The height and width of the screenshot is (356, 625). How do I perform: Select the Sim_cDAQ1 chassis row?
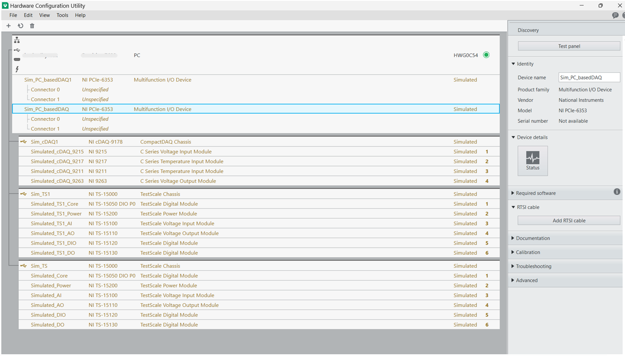click(259, 142)
